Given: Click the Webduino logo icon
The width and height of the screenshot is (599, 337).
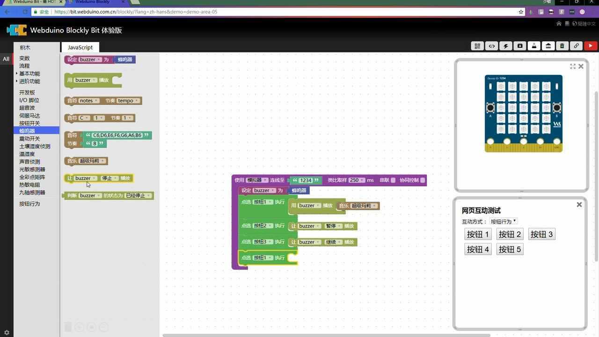Looking at the screenshot, I should tap(16, 30).
